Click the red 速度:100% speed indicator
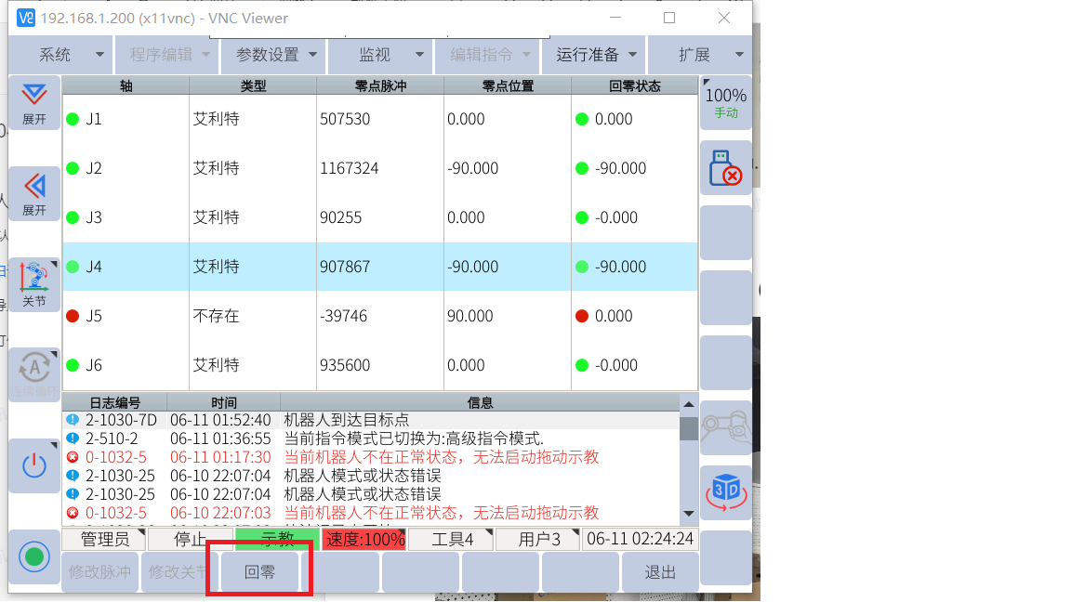 pyautogui.click(x=364, y=539)
